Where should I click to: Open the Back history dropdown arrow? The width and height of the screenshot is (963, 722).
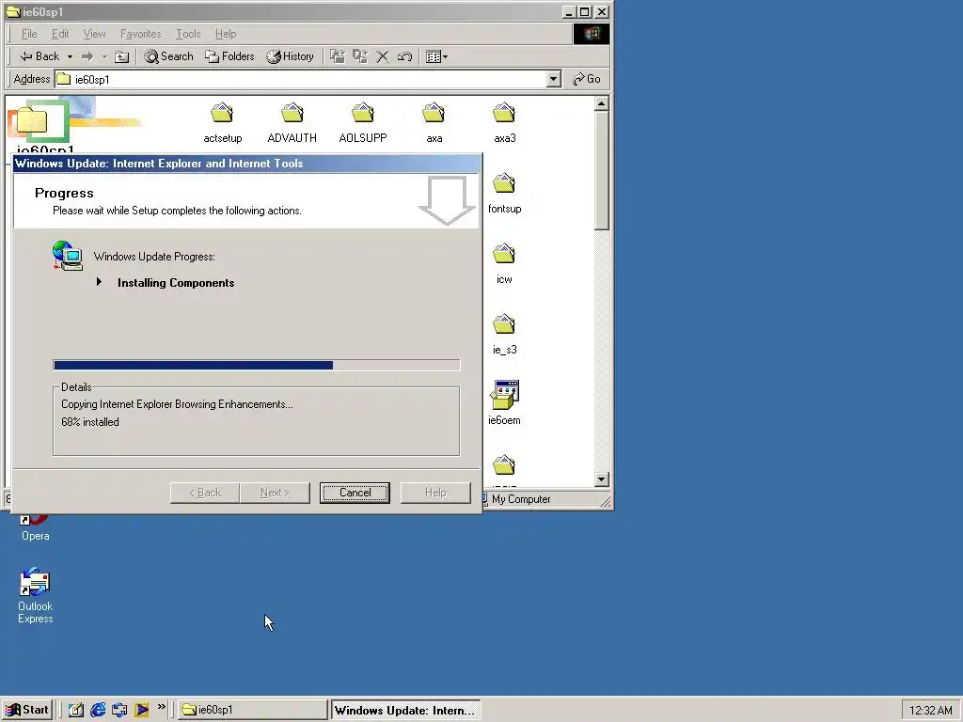(x=70, y=56)
